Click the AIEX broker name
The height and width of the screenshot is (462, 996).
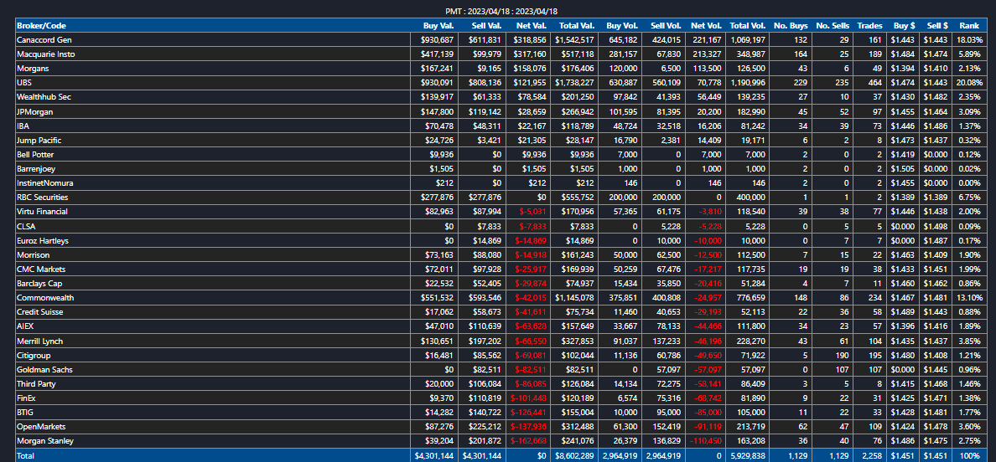tap(25, 326)
